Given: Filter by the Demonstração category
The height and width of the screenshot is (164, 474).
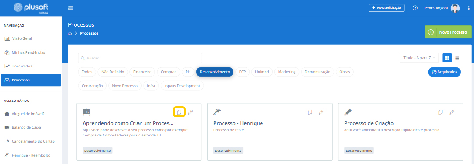Looking at the screenshot, I should (x=317, y=72).
